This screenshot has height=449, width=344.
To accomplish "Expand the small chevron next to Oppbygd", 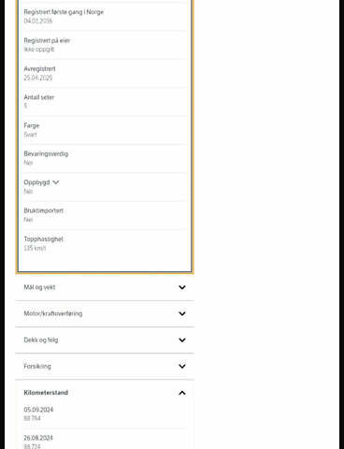I will click(x=56, y=182).
